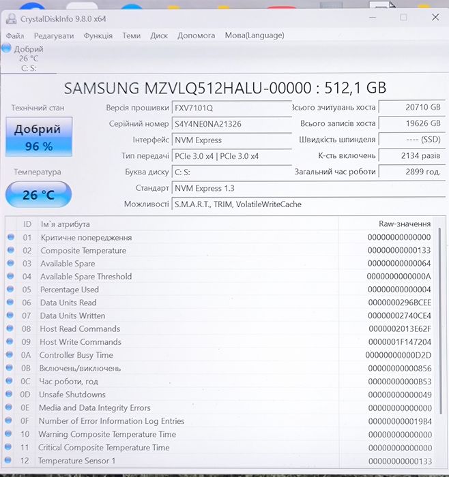
Task: Click the interface field NVM Express
Action: click(232, 140)
